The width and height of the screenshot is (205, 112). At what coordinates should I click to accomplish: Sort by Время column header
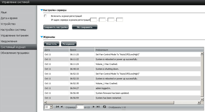82,50
